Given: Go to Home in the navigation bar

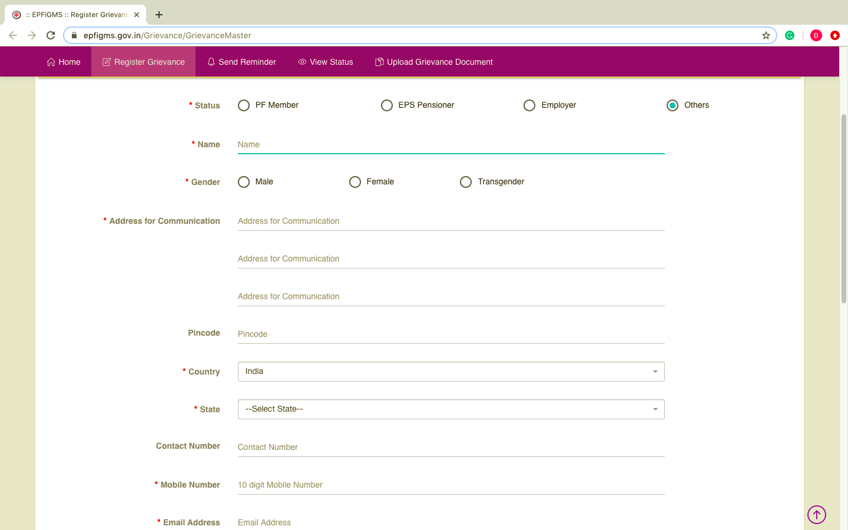Looking at the screenshot, I should click(x=64, y=62).
